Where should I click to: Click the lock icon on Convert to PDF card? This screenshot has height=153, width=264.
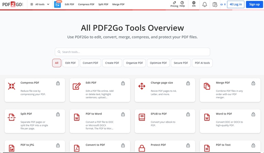123,146
